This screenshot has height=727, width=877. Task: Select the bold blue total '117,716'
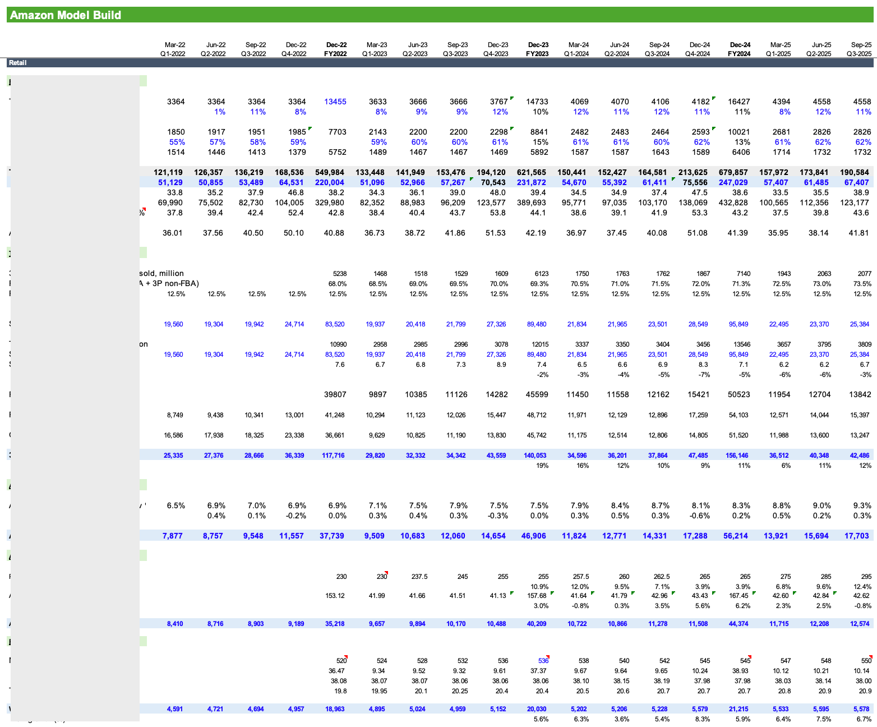click(x=333, y=455)
